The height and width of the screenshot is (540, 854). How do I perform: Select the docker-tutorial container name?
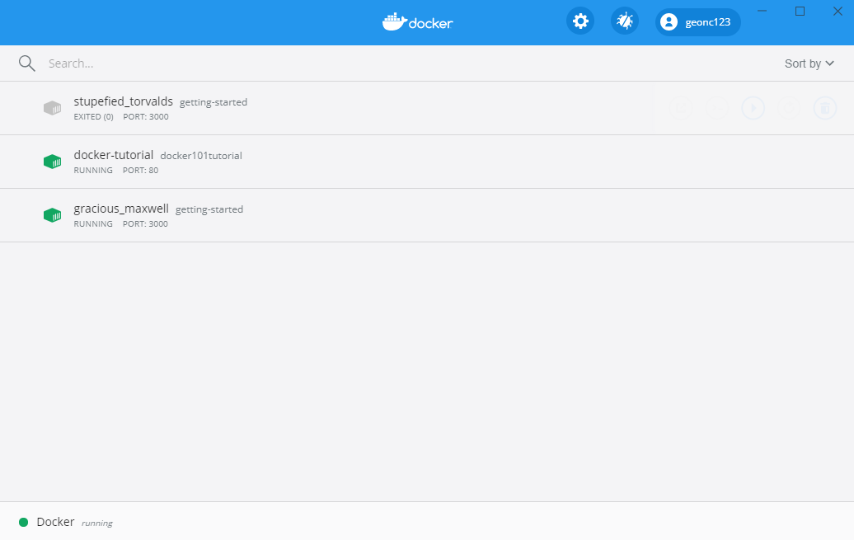point(113,155)
